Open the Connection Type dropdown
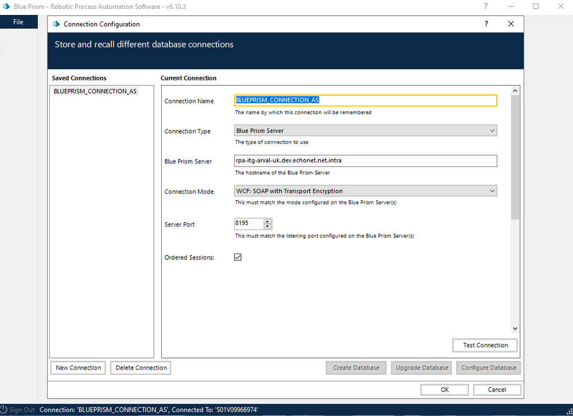Viewport: 573px width, 416px height. tap(365, 130)
